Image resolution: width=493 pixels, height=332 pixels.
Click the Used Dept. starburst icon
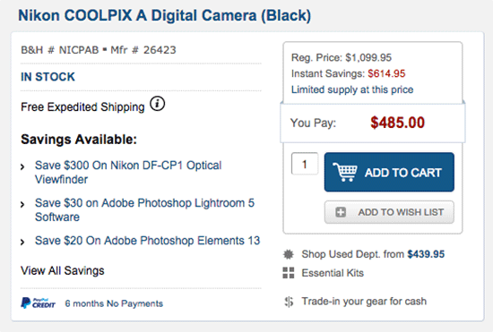(x=289, y=254)
